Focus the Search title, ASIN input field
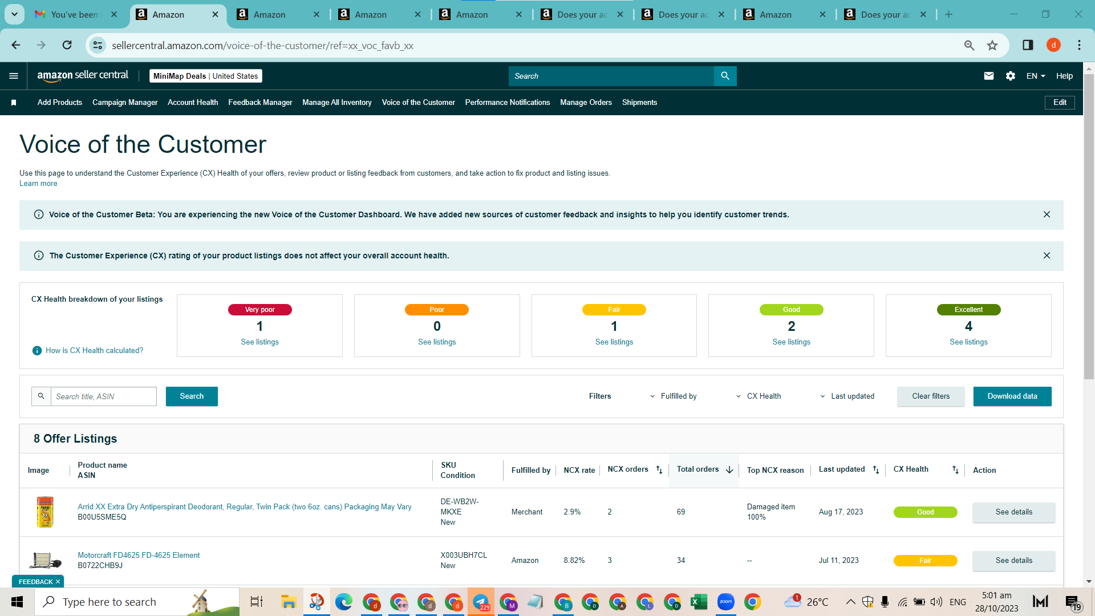This screenshot has width=1095, height=616. pos(104,396)
